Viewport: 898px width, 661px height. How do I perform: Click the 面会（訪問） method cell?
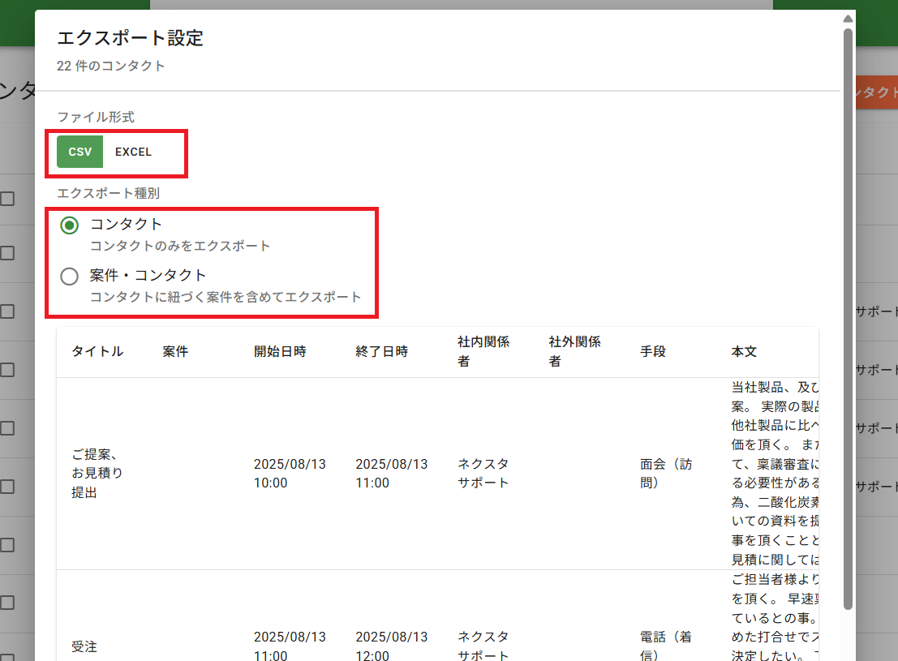(665, 474)
